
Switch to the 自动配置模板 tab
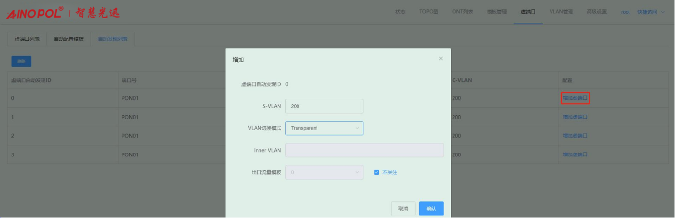(x=69, y=39)
